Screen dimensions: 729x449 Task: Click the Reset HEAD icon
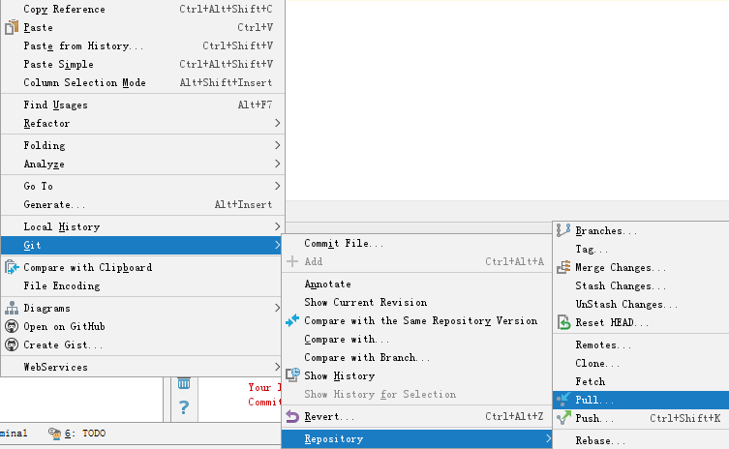pyautogui.click(x=563, y=322)
